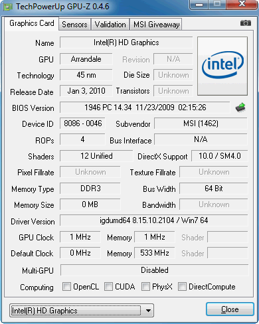Screen dimensions: 259x324
Task: Click the Name field Intel(R) HD Graphics
Action: (126, 42)
